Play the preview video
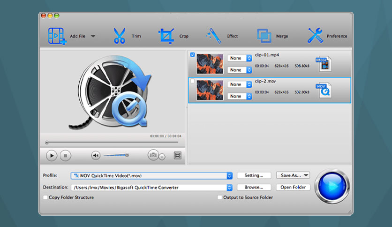The image size is (392, 227). pyautogui.click(x=52, y=156)
